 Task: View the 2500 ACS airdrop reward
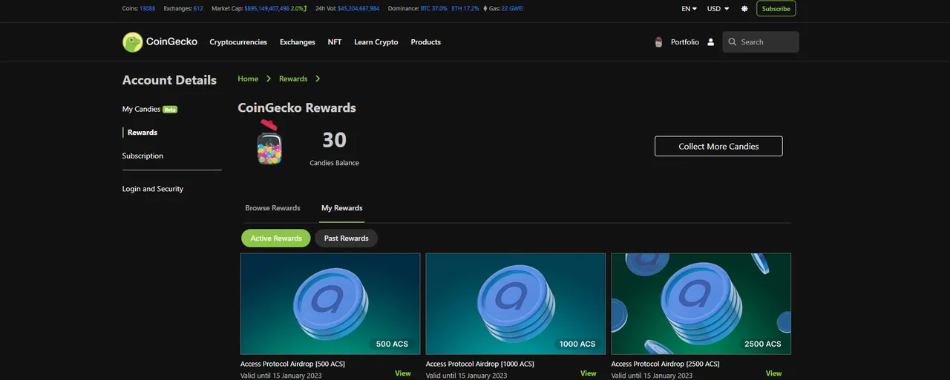774,373
